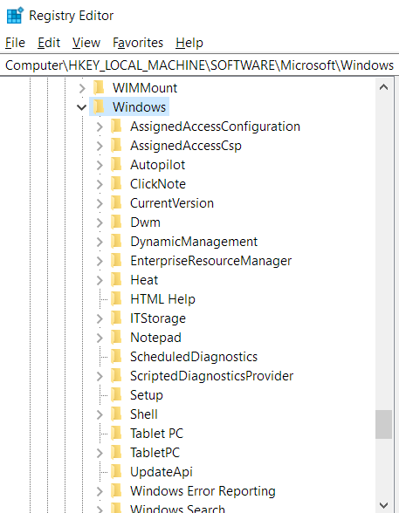Screen dimensions: 399x513
Task: Expand the Autopilot key
Action: (x=100, y=165)
